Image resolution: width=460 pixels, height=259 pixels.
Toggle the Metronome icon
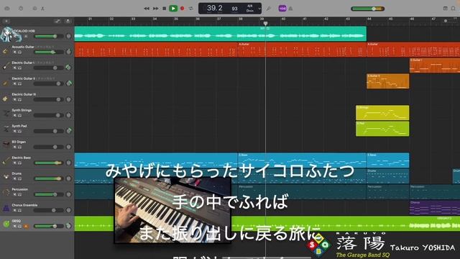click(290, 9)
